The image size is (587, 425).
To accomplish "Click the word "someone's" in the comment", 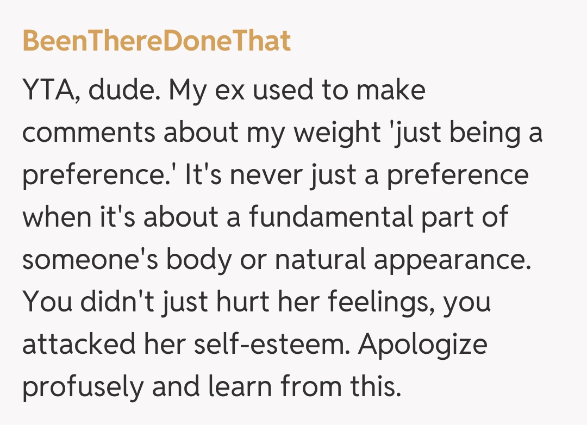I will pyautogui.click(x=90, y=260).
